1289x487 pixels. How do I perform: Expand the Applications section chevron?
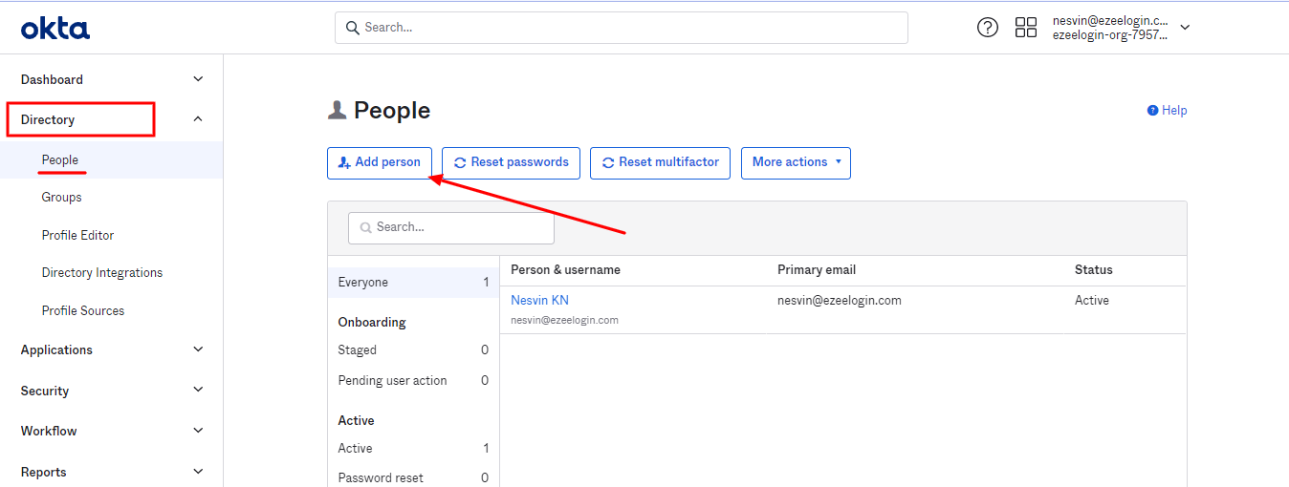(x=198, y=349)
